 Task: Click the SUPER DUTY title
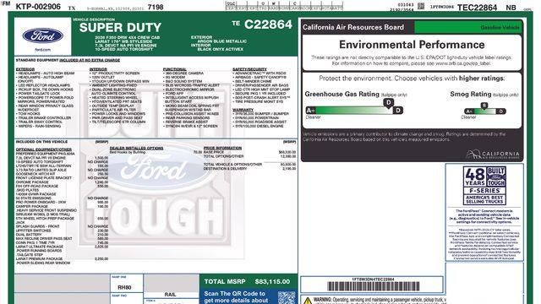coord(120,28)
